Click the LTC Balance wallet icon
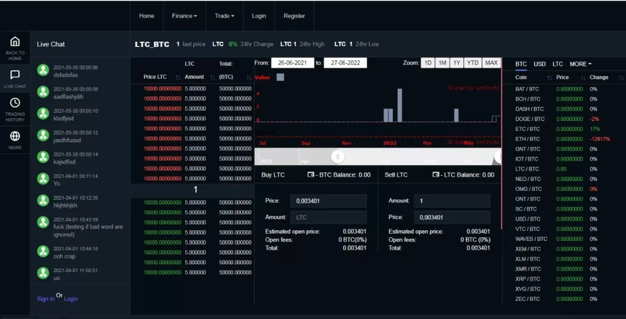Viewport: 626px width, 319px height. click(x=436, y=175)
